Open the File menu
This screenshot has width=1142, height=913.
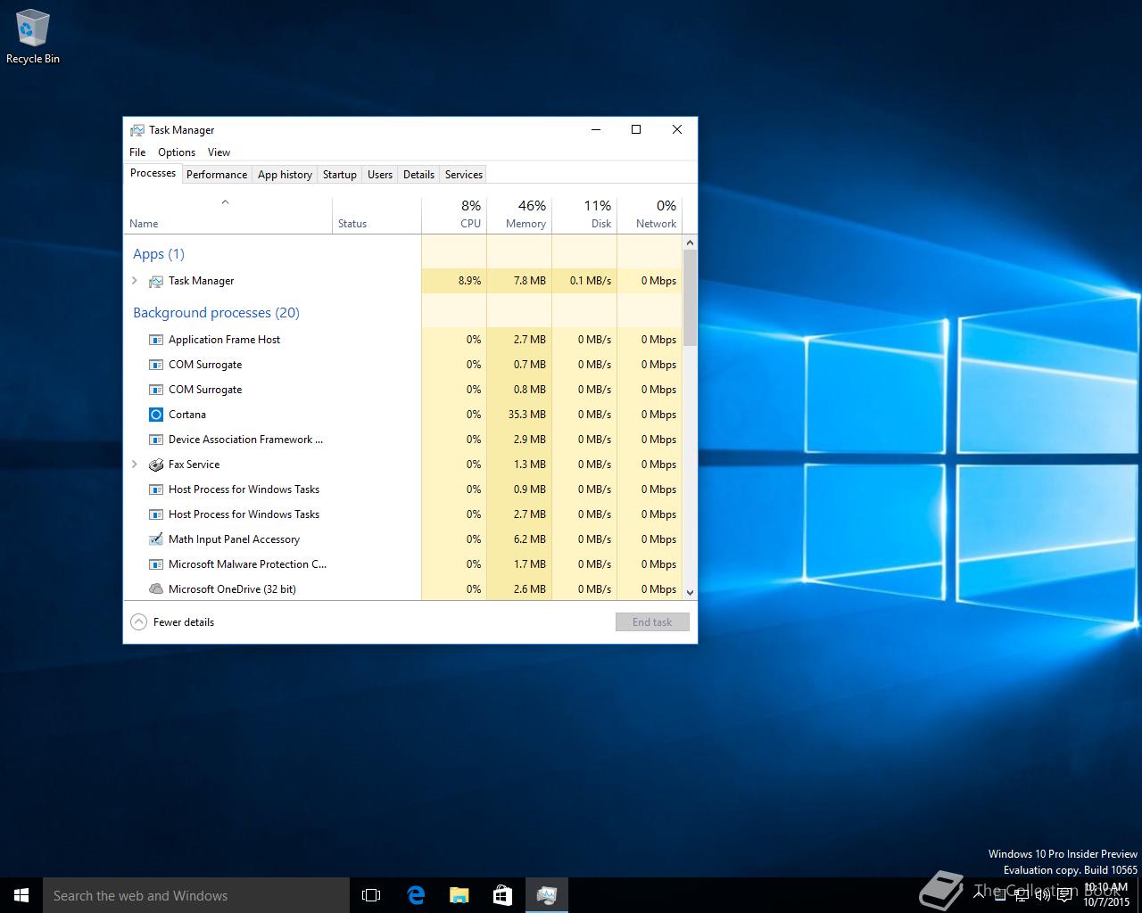tap(137, 152)
